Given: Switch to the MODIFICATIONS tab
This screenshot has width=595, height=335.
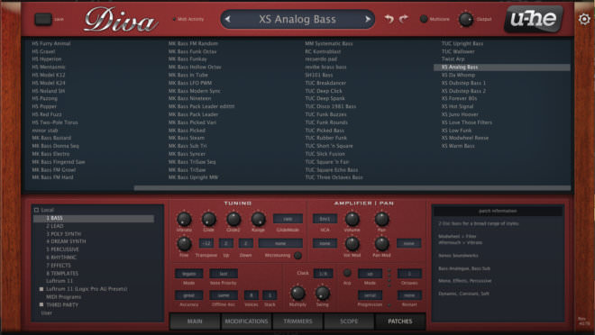Looking at the screenshot, I should click(x=247, y=321).
